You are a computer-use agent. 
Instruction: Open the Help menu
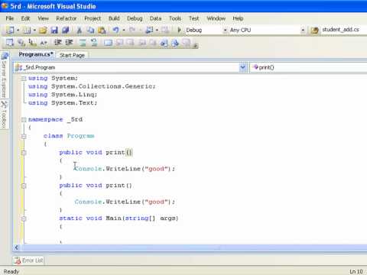(238, 18)
